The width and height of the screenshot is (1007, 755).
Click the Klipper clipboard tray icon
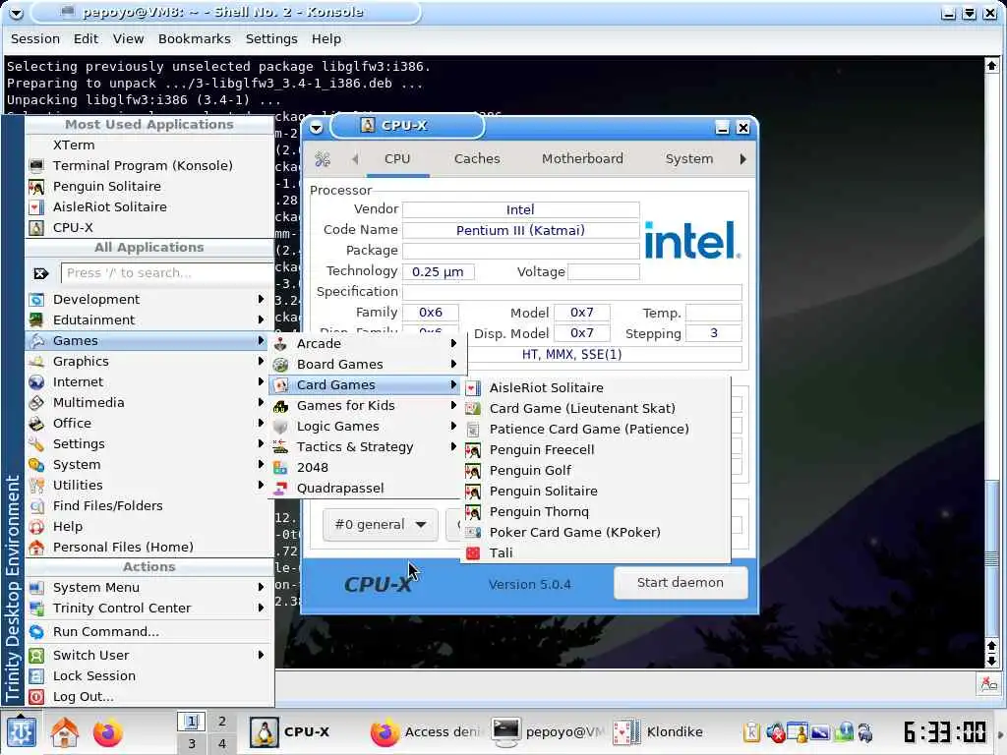[751, 731]
